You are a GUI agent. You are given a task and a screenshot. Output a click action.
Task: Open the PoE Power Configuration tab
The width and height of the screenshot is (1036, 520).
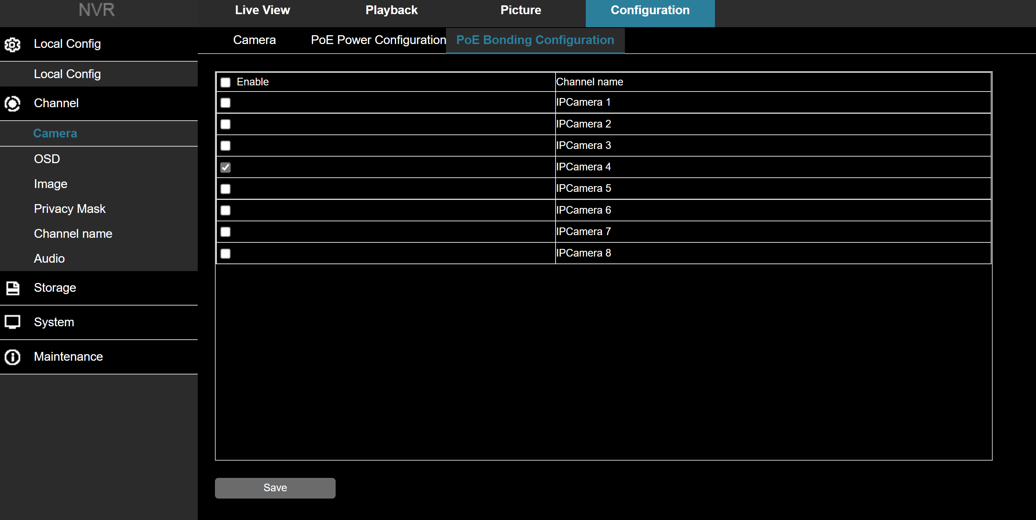tap(378, 40)
